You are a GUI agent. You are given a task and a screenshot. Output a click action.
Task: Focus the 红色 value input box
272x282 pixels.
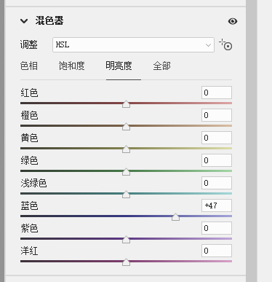pos(217,93)
